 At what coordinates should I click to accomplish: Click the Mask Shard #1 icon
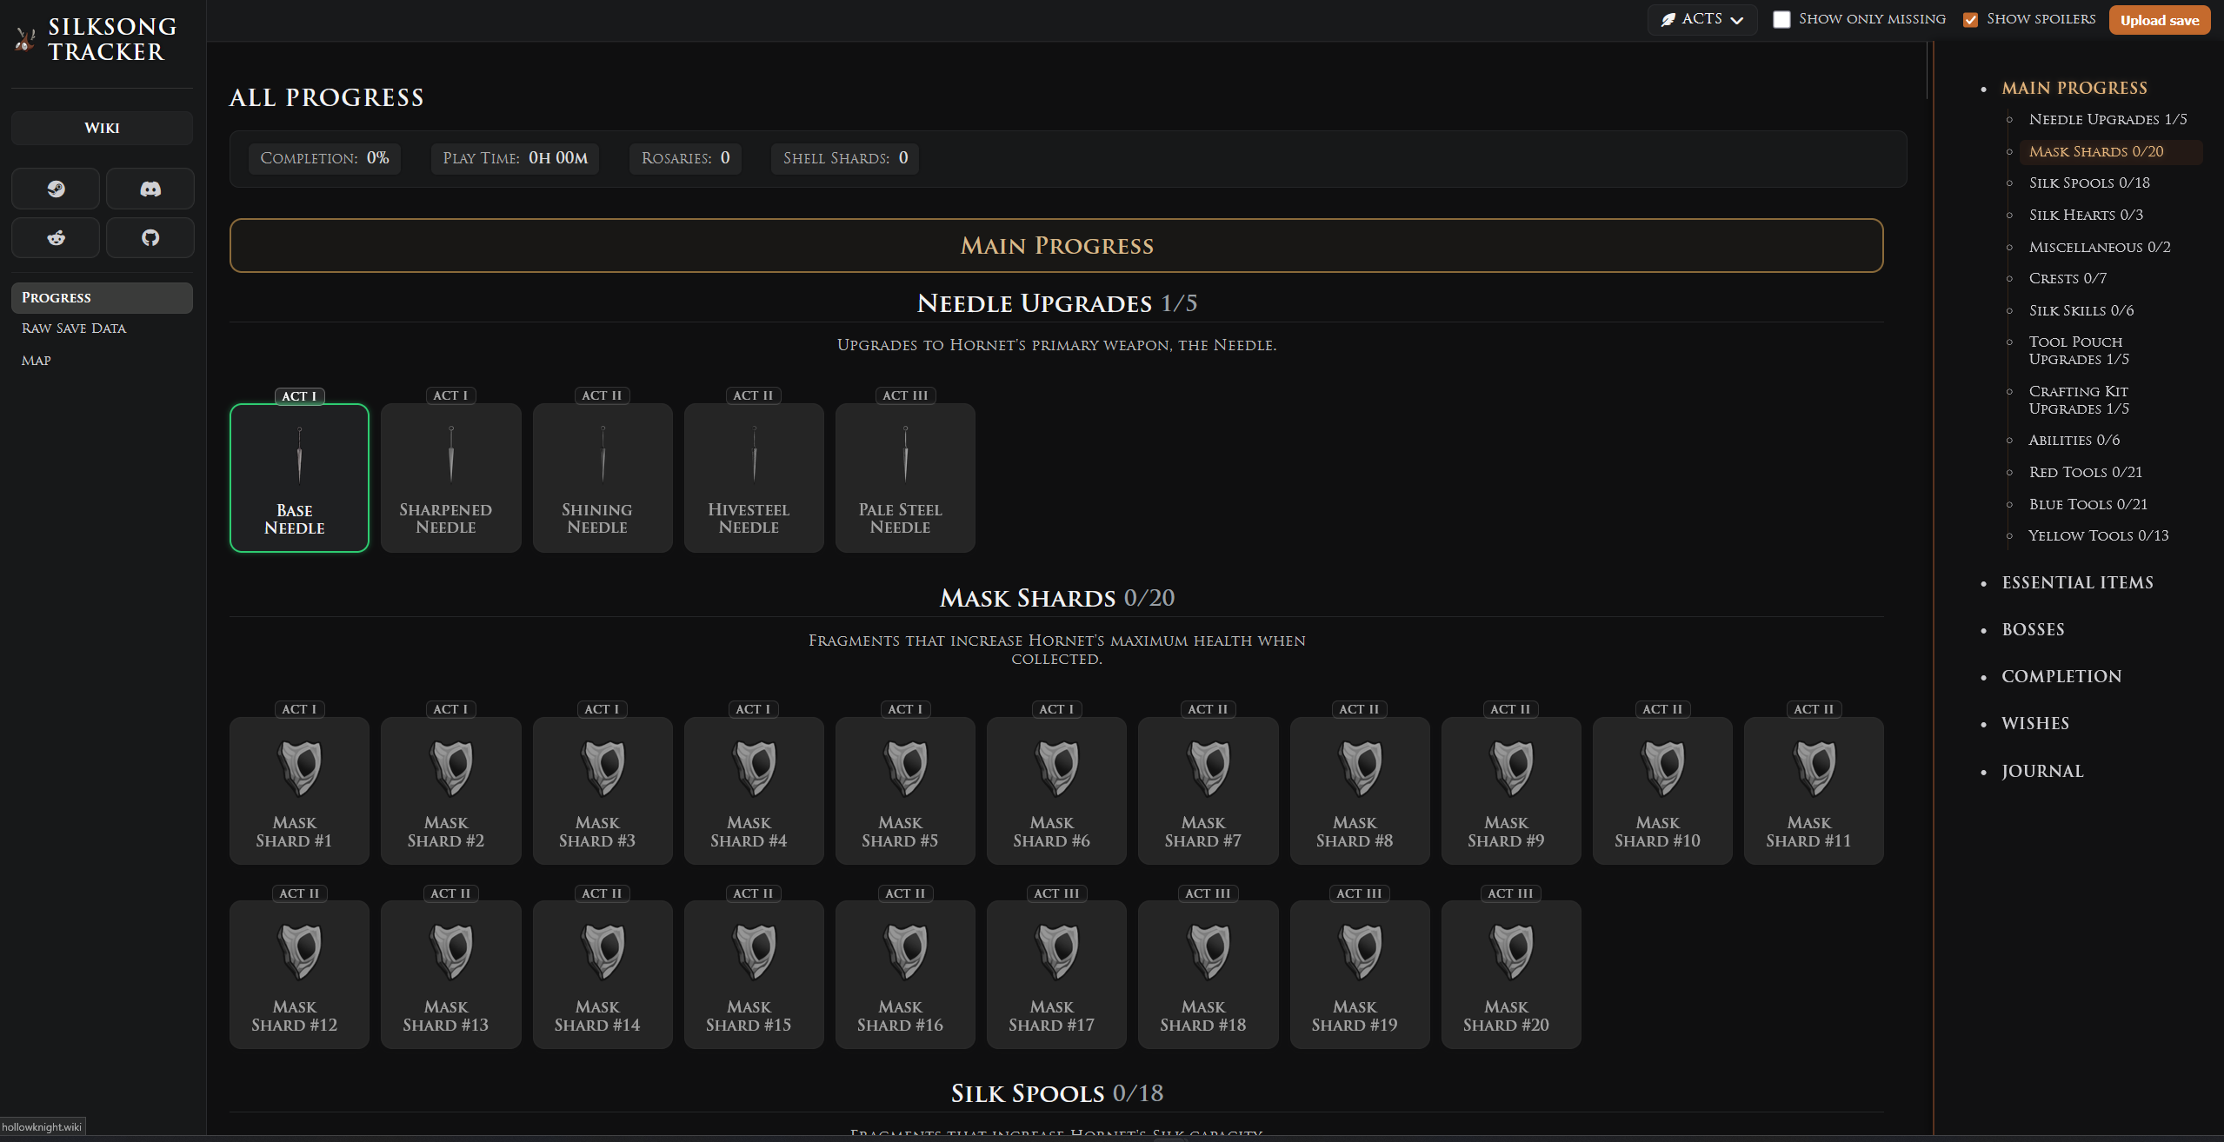click(x=300, y=768)
